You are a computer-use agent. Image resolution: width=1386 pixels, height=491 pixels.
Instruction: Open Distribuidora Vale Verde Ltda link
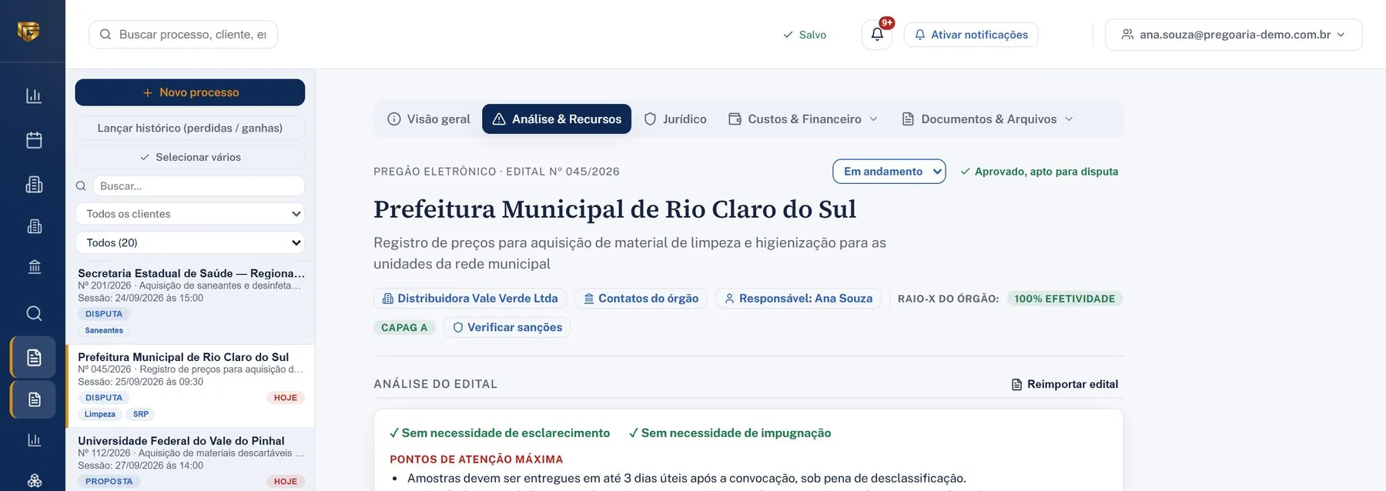(x=470, y=299)
